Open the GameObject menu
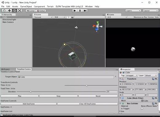The width and height of the screenshot is (160, 117). pos(26,6)
